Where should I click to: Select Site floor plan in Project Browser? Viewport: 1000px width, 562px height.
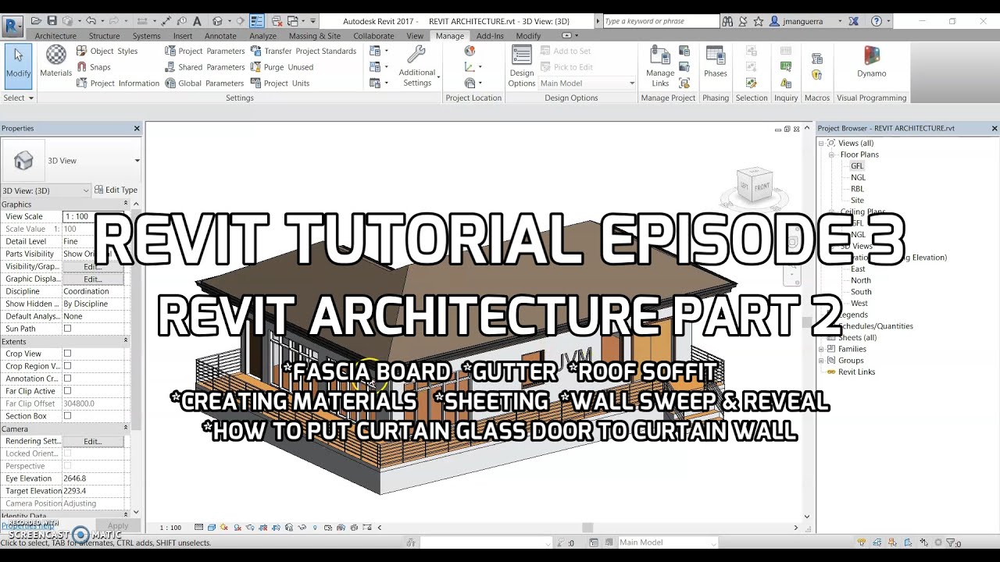coord(857,200)
